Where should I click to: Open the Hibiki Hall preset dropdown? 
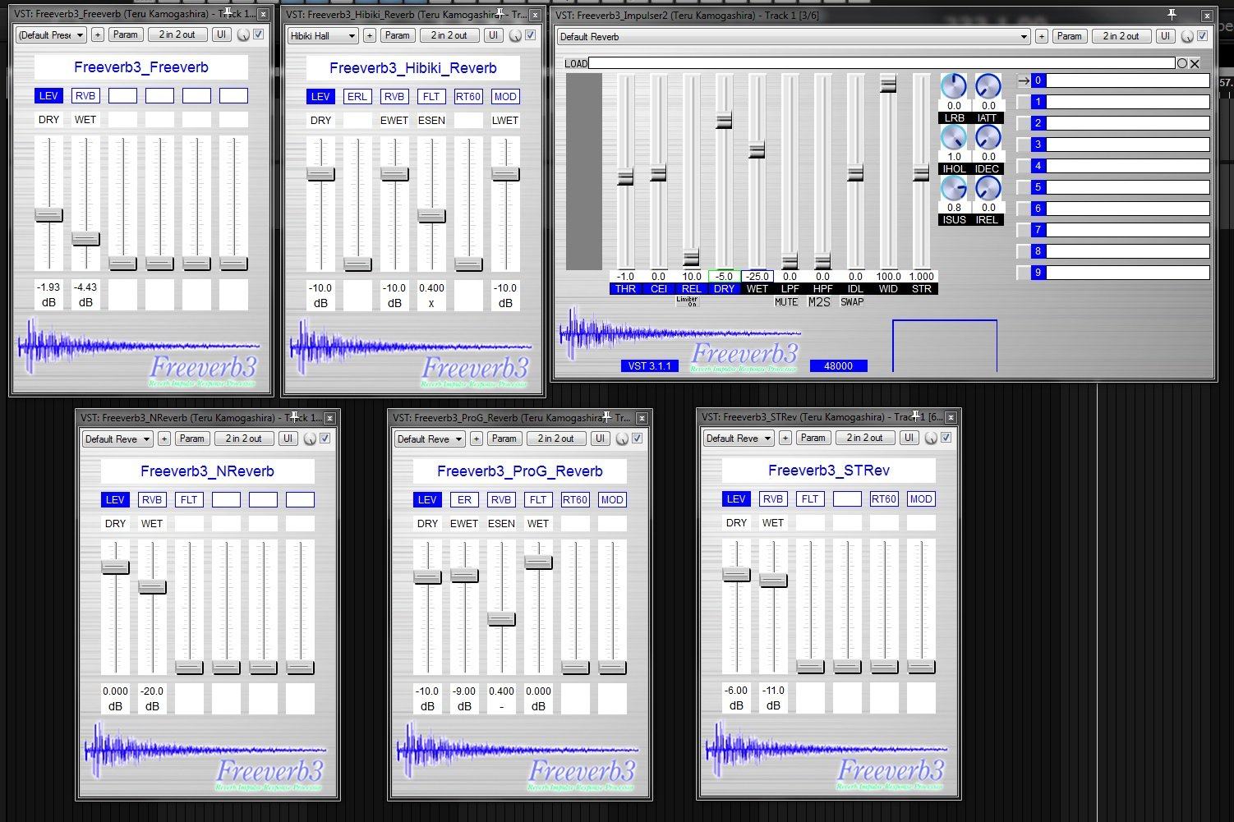323,35
